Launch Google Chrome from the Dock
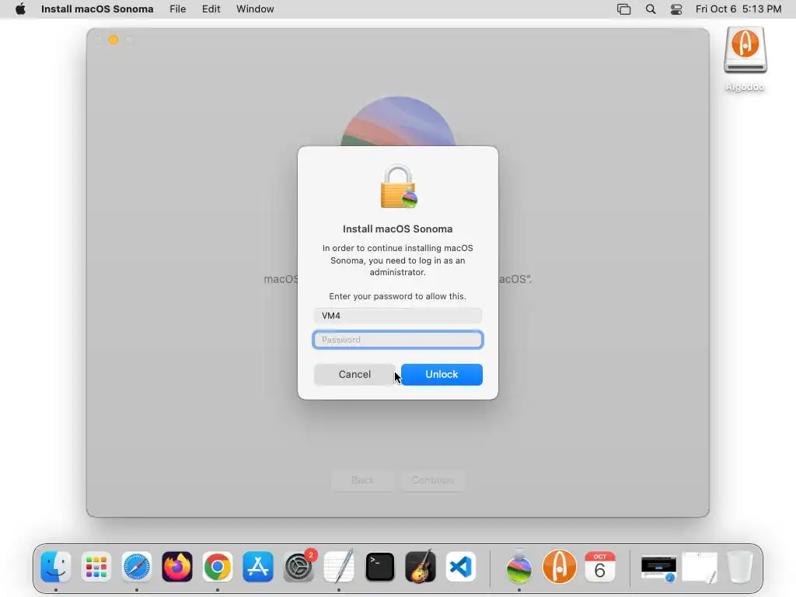This screenshot has height=597, width=796. coord(218,567)
